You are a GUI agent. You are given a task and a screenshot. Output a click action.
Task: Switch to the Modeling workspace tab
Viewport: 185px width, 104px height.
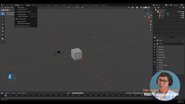pos(34,5)
